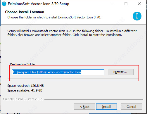Click the separator line beside Nullsoft label
This screenshot has width=147, height=114.
[94, 99]
